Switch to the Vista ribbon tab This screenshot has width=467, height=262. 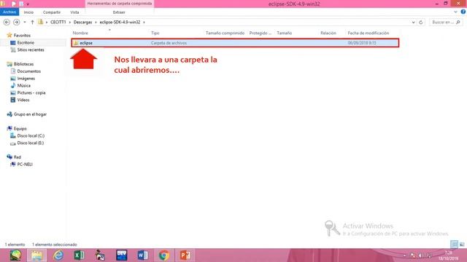tap(74, 12)
